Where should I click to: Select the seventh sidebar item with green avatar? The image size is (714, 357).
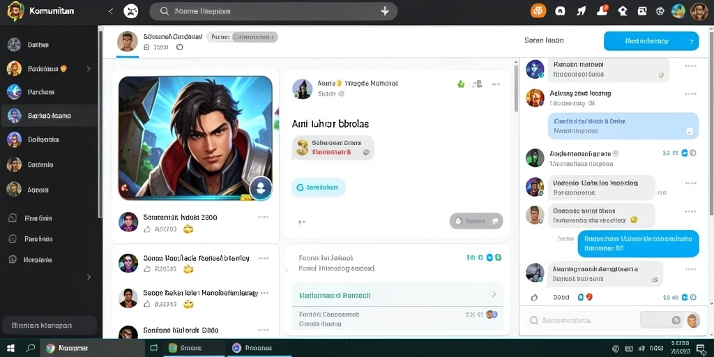(49, 190)
